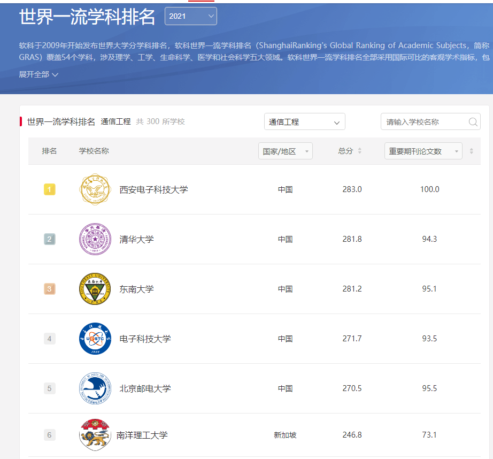Viewport: 493px width, 459px height.
Task: Click indicator value 94.3
Action: [429, 239]
